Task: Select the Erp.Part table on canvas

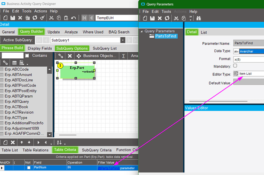Action: [x=77, y=72]
